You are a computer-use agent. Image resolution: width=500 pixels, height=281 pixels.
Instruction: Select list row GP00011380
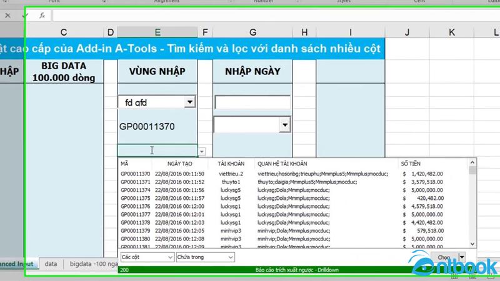293,239
